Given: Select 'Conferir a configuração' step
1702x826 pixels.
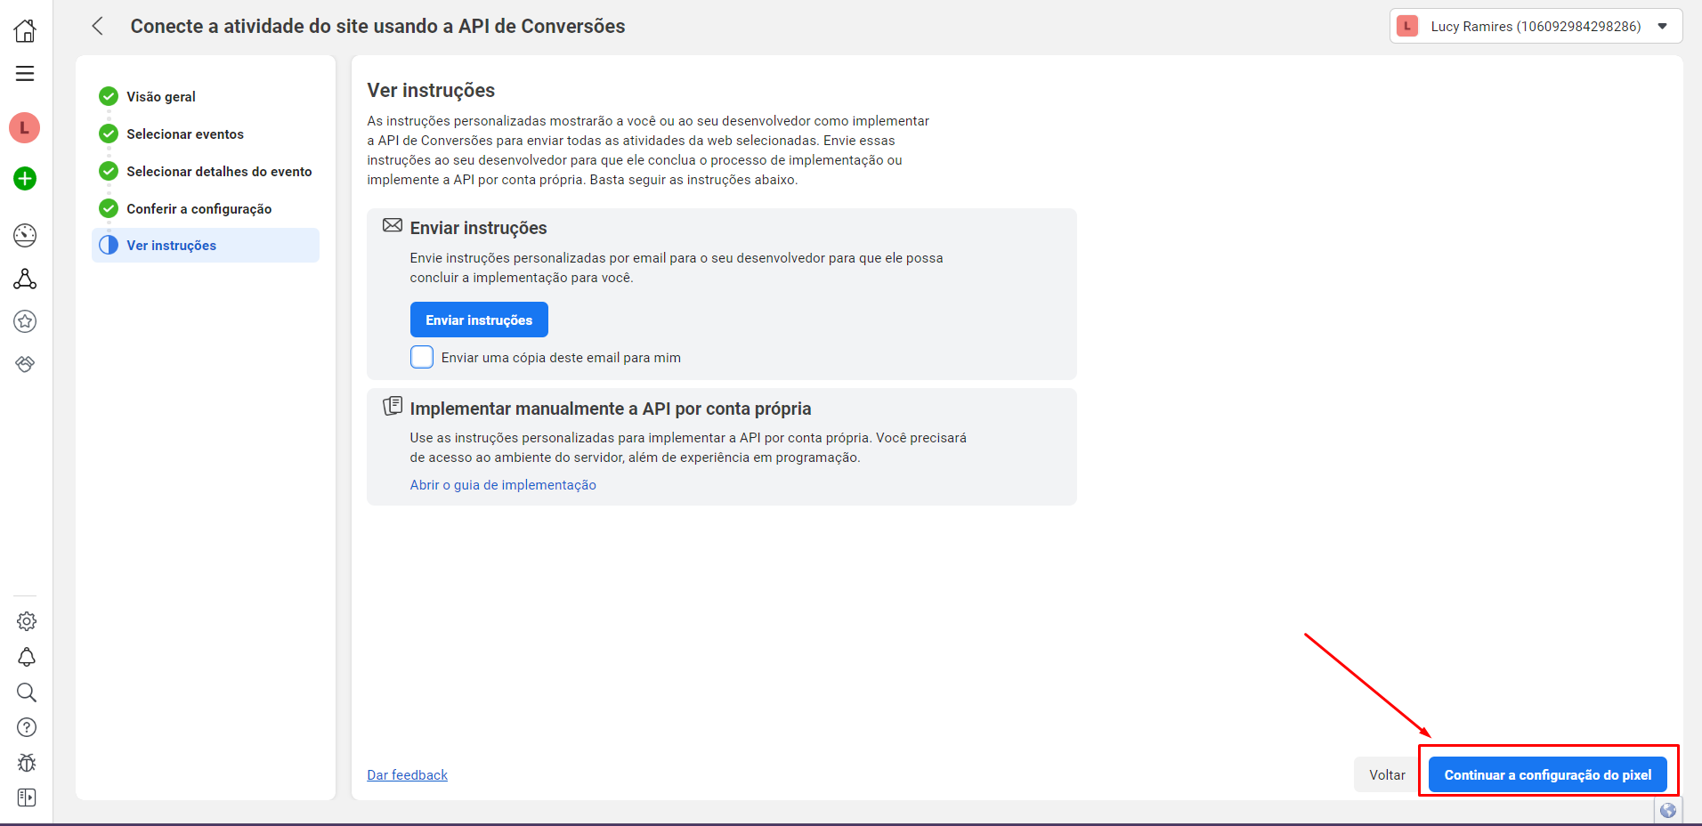Looking at the screenshot, I should click(x=199, y=208).
